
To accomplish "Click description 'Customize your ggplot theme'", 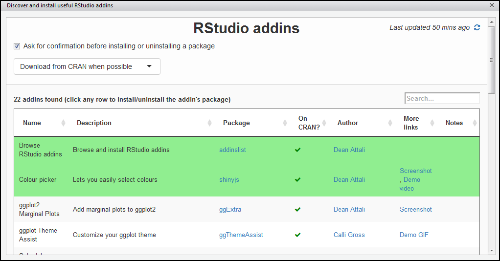I will (x=114, y=235).
